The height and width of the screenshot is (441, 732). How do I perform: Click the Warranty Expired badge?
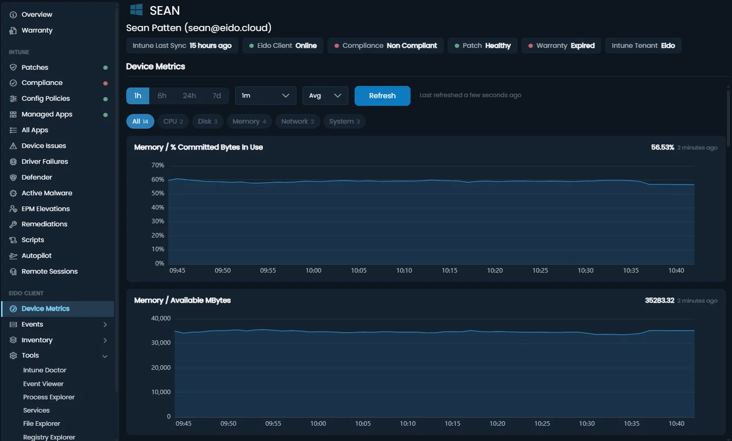561,46
